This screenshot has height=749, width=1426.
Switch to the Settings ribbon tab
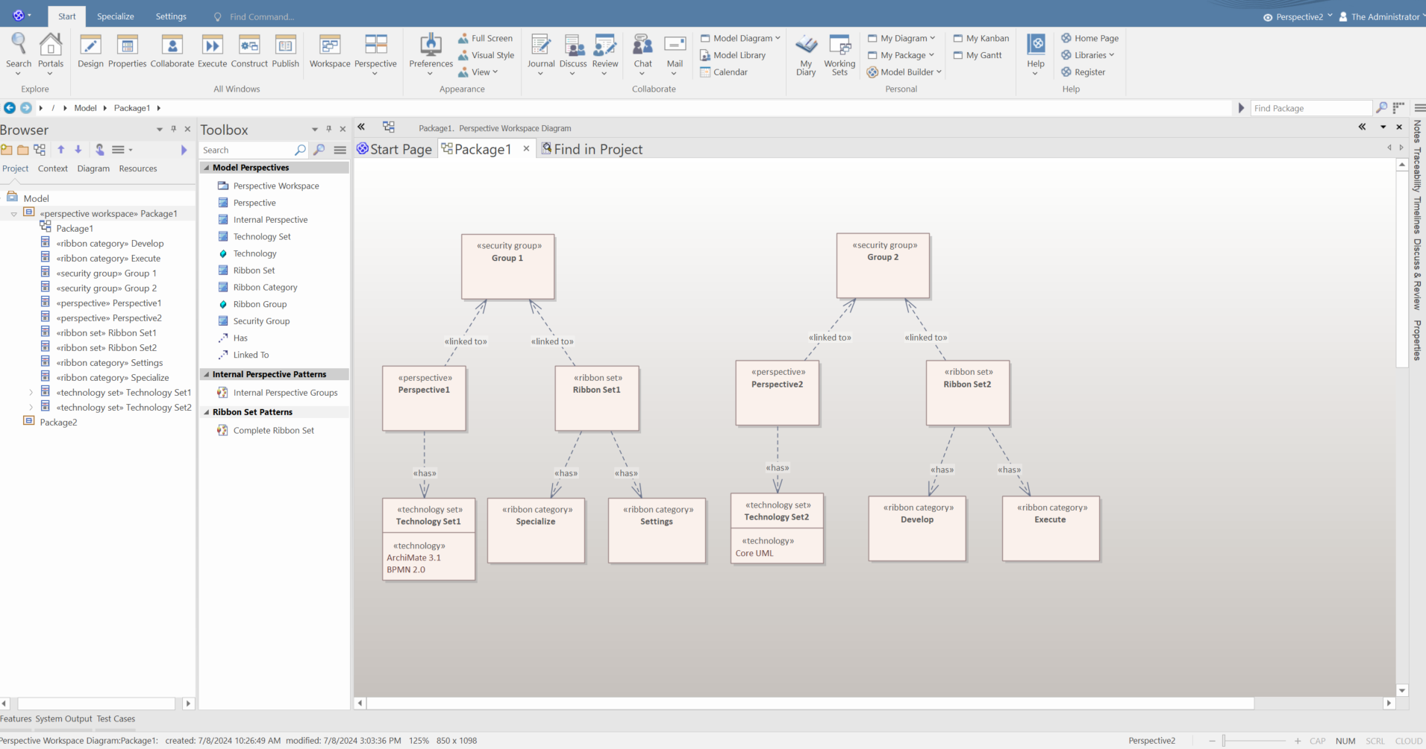pyautogui.click(x=171, y=16)
